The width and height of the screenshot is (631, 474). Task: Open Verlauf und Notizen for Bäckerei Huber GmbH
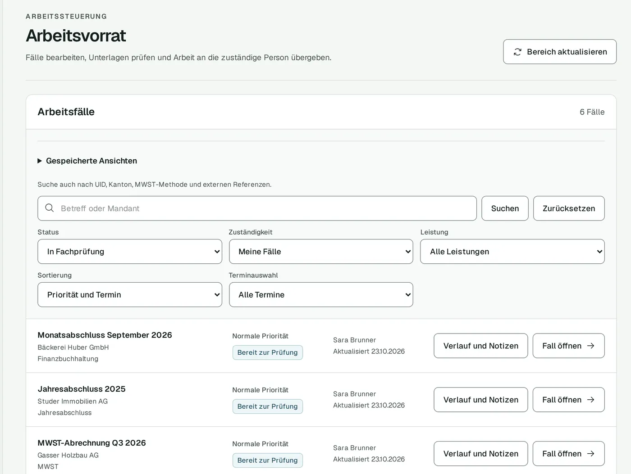[481, 346]
